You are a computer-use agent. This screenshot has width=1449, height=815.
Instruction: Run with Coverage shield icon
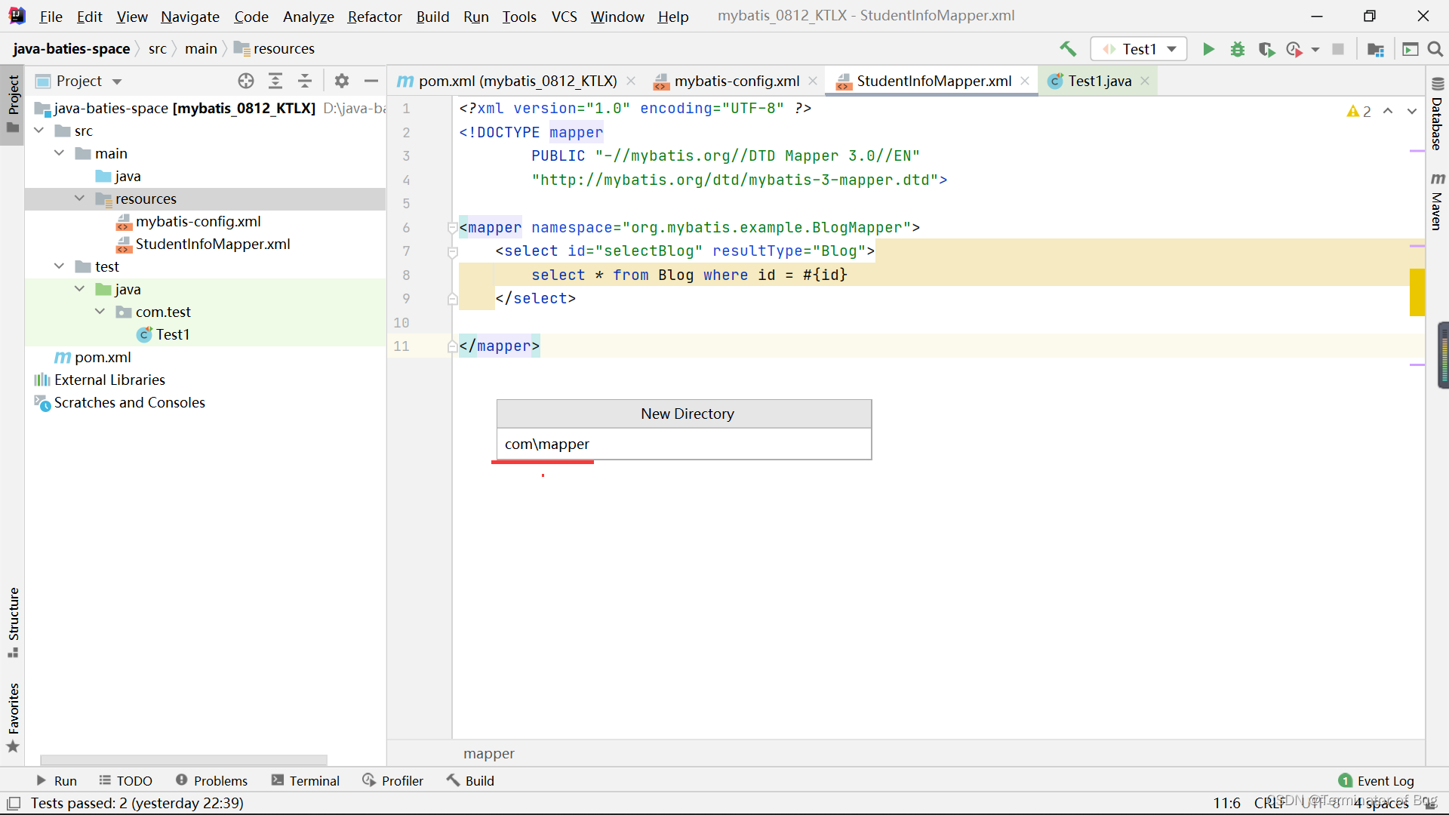coord(1266,49)
